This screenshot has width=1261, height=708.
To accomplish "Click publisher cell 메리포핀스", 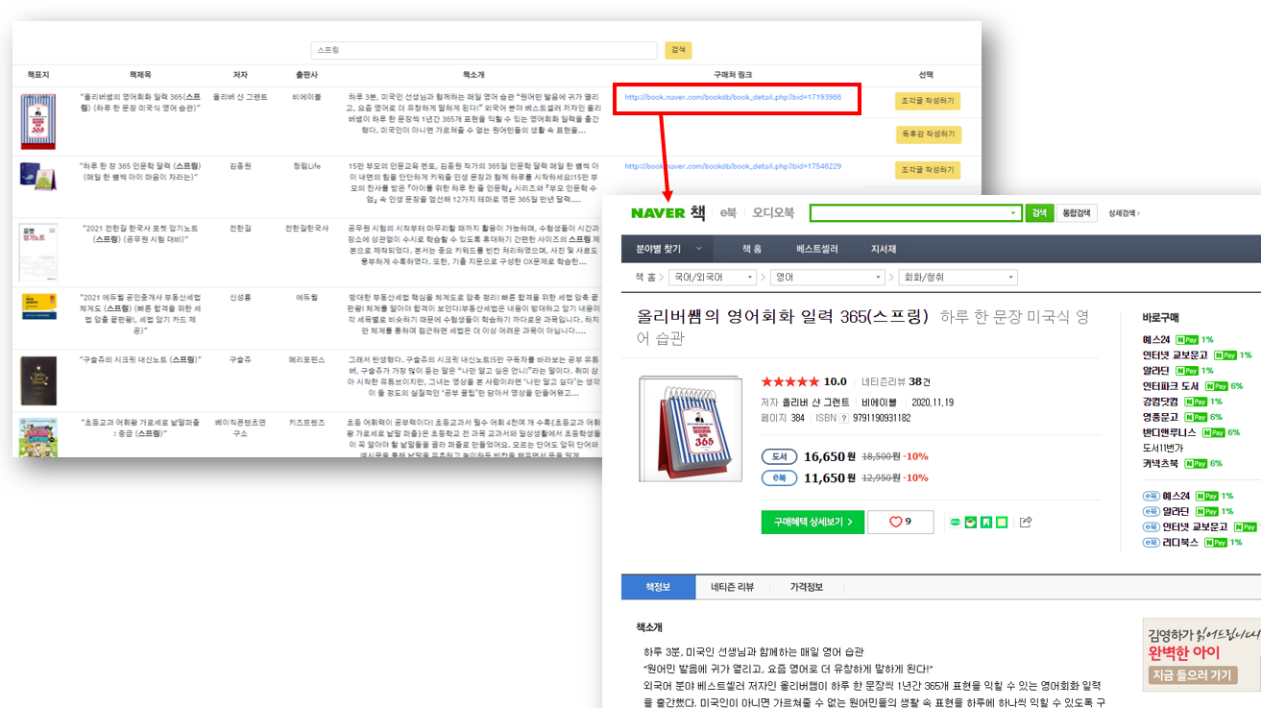I will [307, 359].
